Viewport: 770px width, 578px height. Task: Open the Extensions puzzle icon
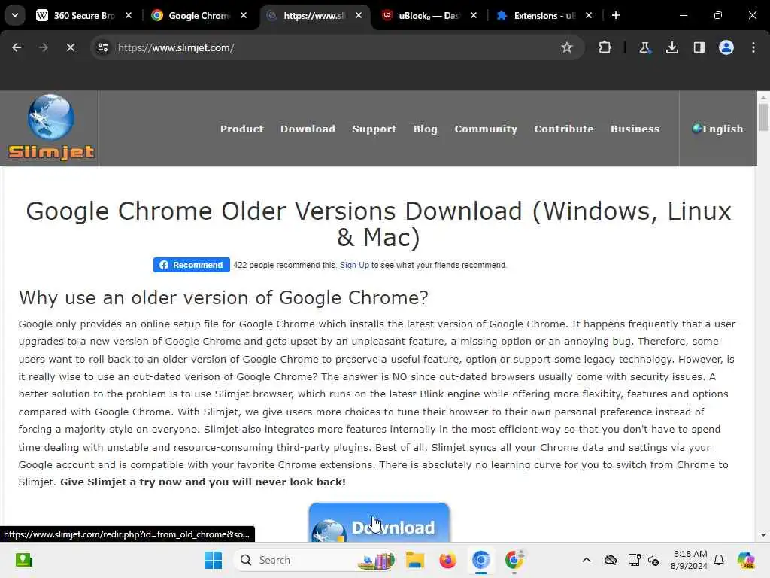pos(605,47)
